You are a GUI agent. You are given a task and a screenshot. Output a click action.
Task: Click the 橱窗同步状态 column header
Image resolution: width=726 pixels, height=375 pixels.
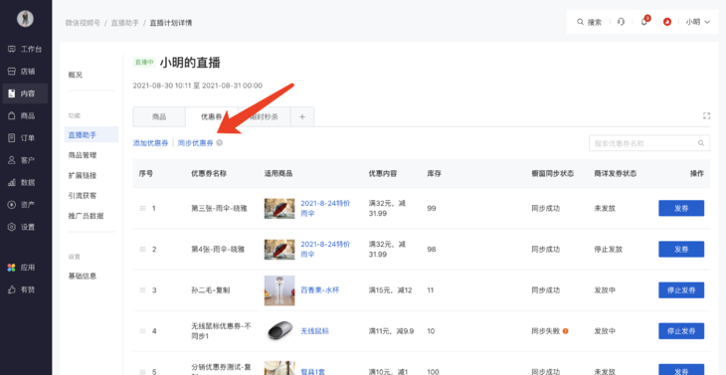(x=552, y=174)
